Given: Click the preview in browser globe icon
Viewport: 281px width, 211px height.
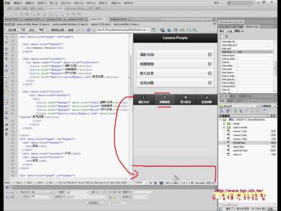Looking at the screenshot, I should (x=169, y=30).
